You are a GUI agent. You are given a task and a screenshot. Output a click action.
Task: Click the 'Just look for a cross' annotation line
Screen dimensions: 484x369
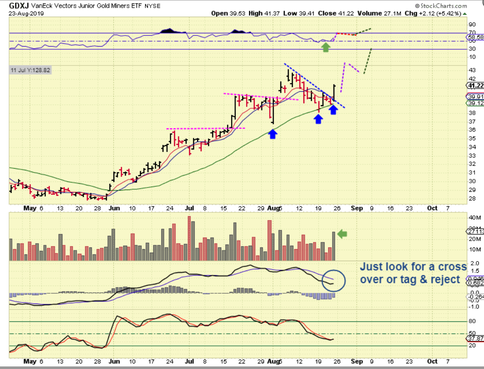pos(413,267)
